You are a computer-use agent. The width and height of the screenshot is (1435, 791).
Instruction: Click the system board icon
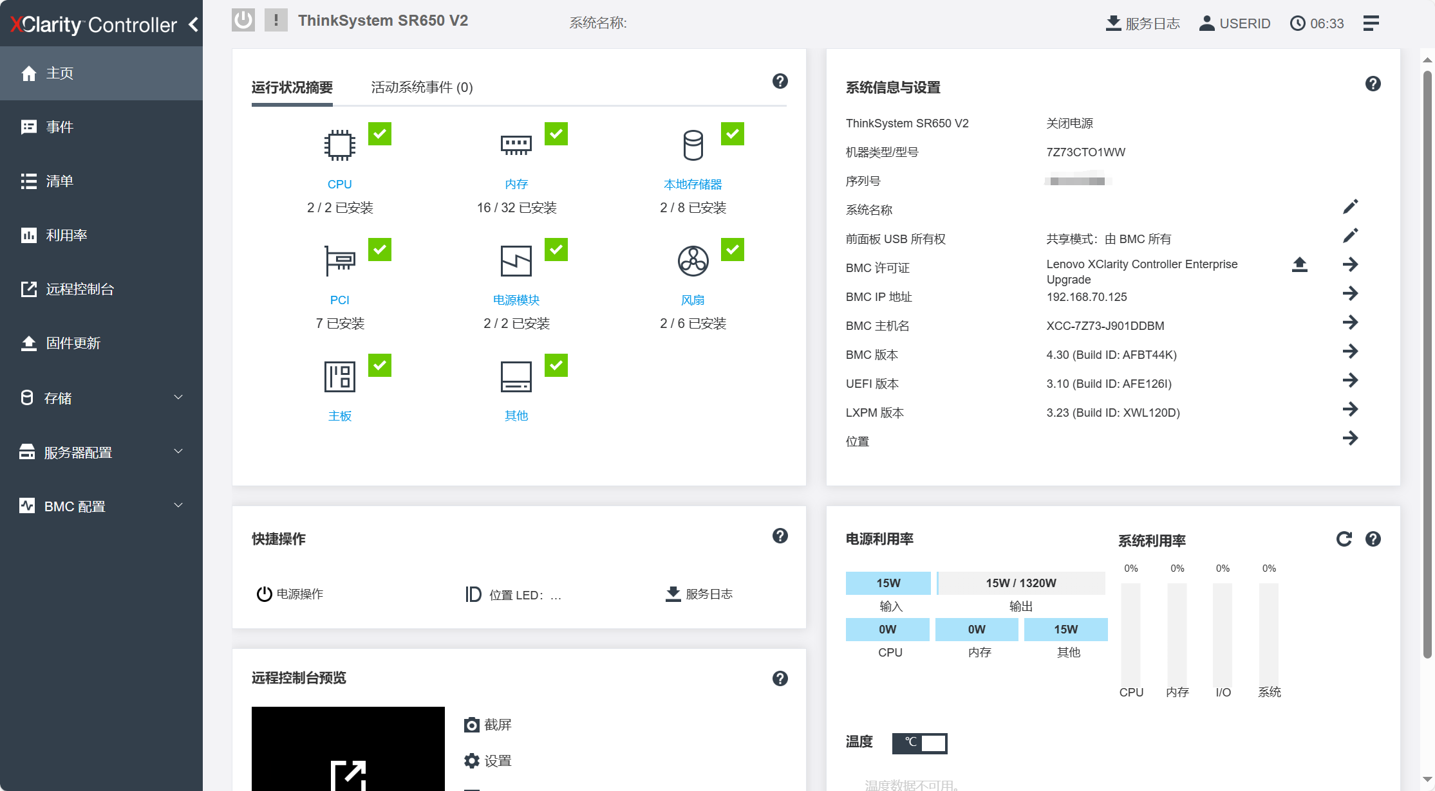coord(339,377)
